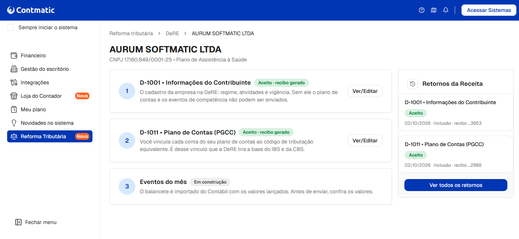Click the Retornos da Receita heading
519x239 pixels.
tap(452, 84)
